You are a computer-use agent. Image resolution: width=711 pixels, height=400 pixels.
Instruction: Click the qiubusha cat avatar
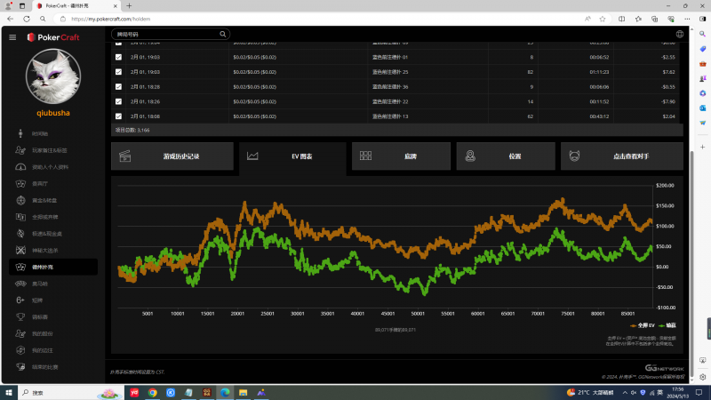tap(53, 77)
